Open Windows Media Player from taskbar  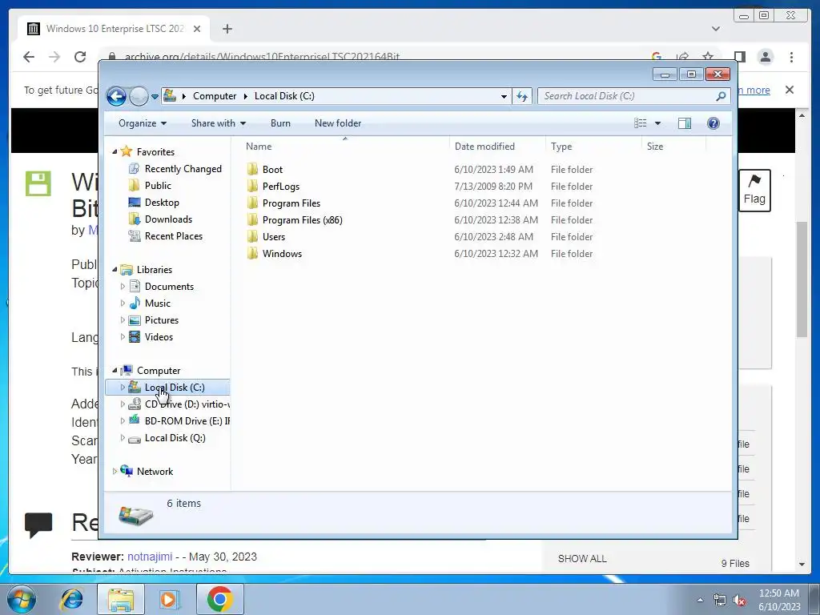tap(168, 599)
